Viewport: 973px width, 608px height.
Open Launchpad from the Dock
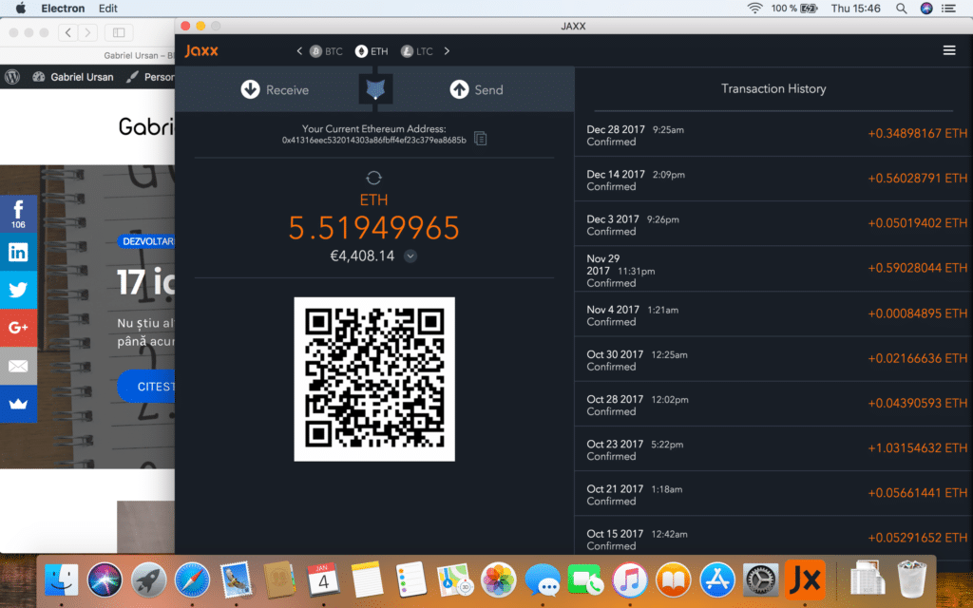coord(148,580)
